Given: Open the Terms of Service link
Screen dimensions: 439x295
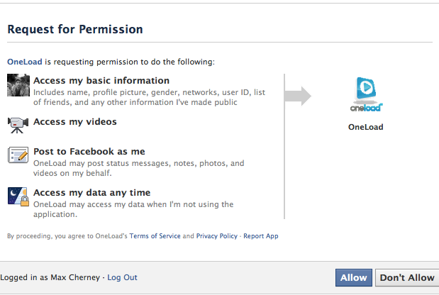Looking at the screenshot, I should 155,236.
